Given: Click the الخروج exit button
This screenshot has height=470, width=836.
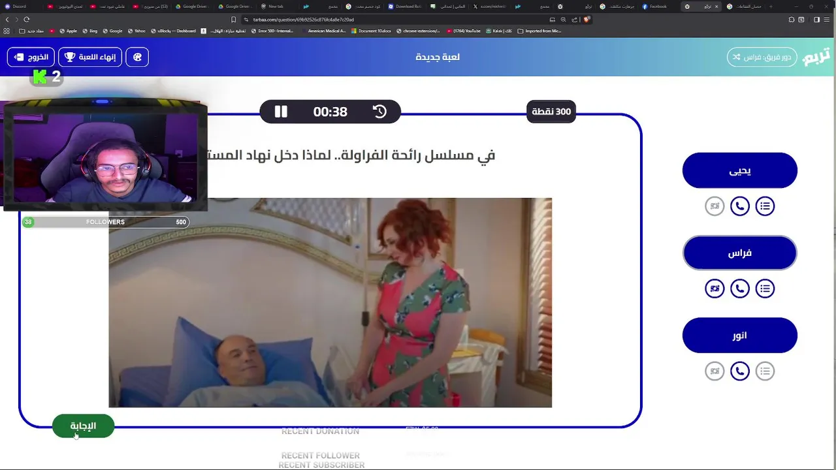Looking at the screenshot, I should (x=31, y=57).
